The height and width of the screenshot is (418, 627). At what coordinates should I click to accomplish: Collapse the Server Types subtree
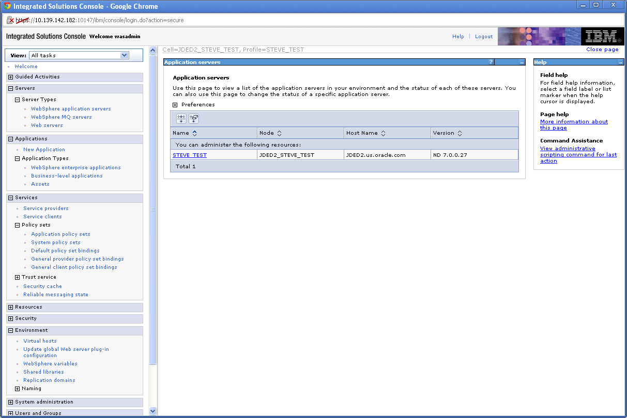click(18, 100)
